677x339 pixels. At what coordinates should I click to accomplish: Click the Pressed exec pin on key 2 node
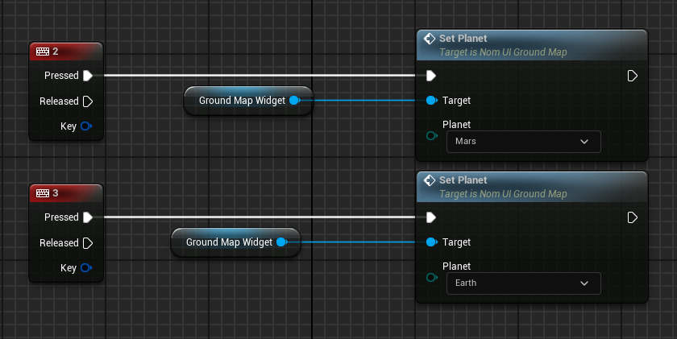88,76
